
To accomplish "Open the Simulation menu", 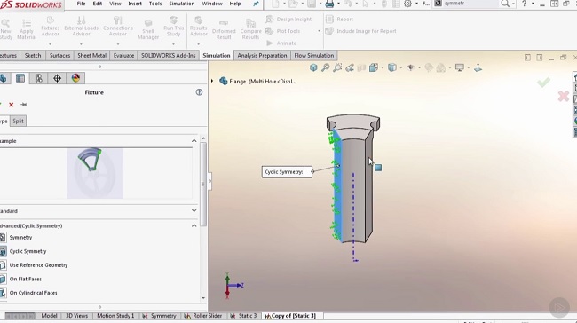I will tap(182, 4).
